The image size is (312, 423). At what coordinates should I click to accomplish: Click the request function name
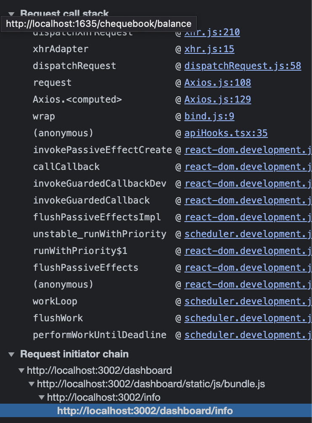(x=52, y=82)
